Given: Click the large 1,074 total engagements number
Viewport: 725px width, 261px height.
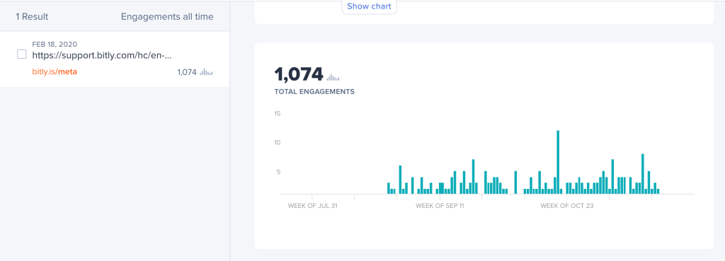Looking at the screenshot, I should pyautogui.click(x=299, y=74).
